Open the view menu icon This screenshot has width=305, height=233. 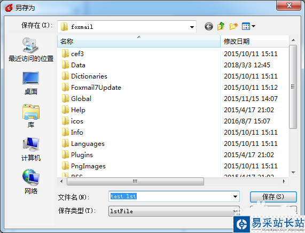click(x=248, y=26)
